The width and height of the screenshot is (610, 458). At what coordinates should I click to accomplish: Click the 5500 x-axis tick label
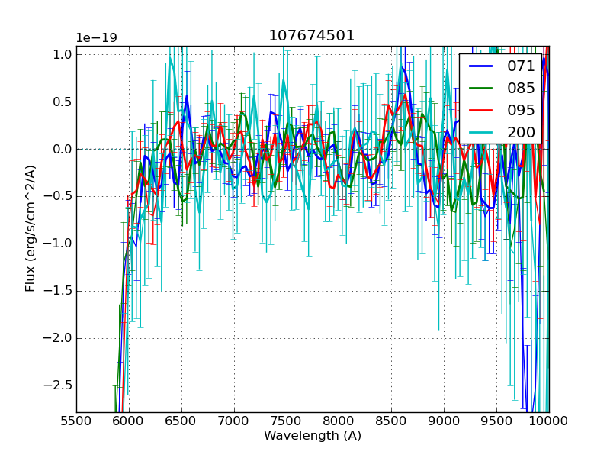click(x=75, y=419)
